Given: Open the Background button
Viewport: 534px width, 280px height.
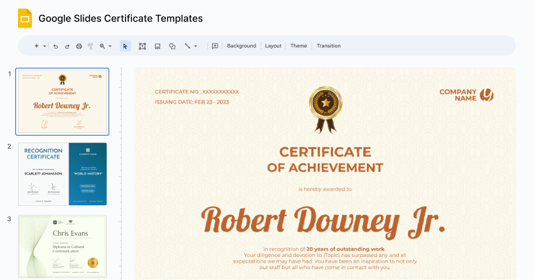Looking at the screenshot, I should (241, 46).
